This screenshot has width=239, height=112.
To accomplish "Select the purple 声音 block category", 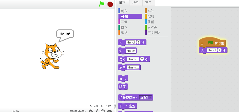I will [x=130, y=22].
